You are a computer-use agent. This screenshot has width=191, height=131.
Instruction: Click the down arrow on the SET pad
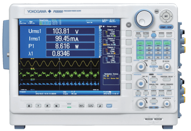166,21
